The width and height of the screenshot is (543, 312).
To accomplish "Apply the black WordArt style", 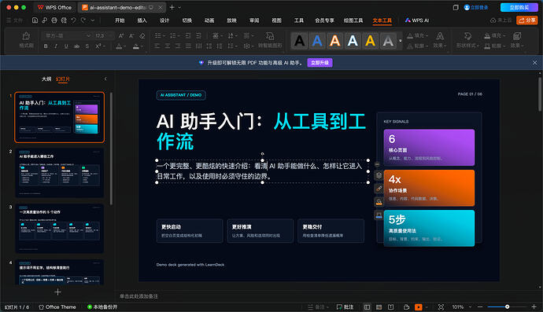I will (300, 41).
